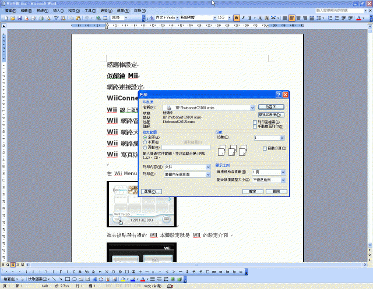Viewport: 373px width, 289px height.
Task: Click the Open folder toolbar icon
Action: [x=13, y=18]
